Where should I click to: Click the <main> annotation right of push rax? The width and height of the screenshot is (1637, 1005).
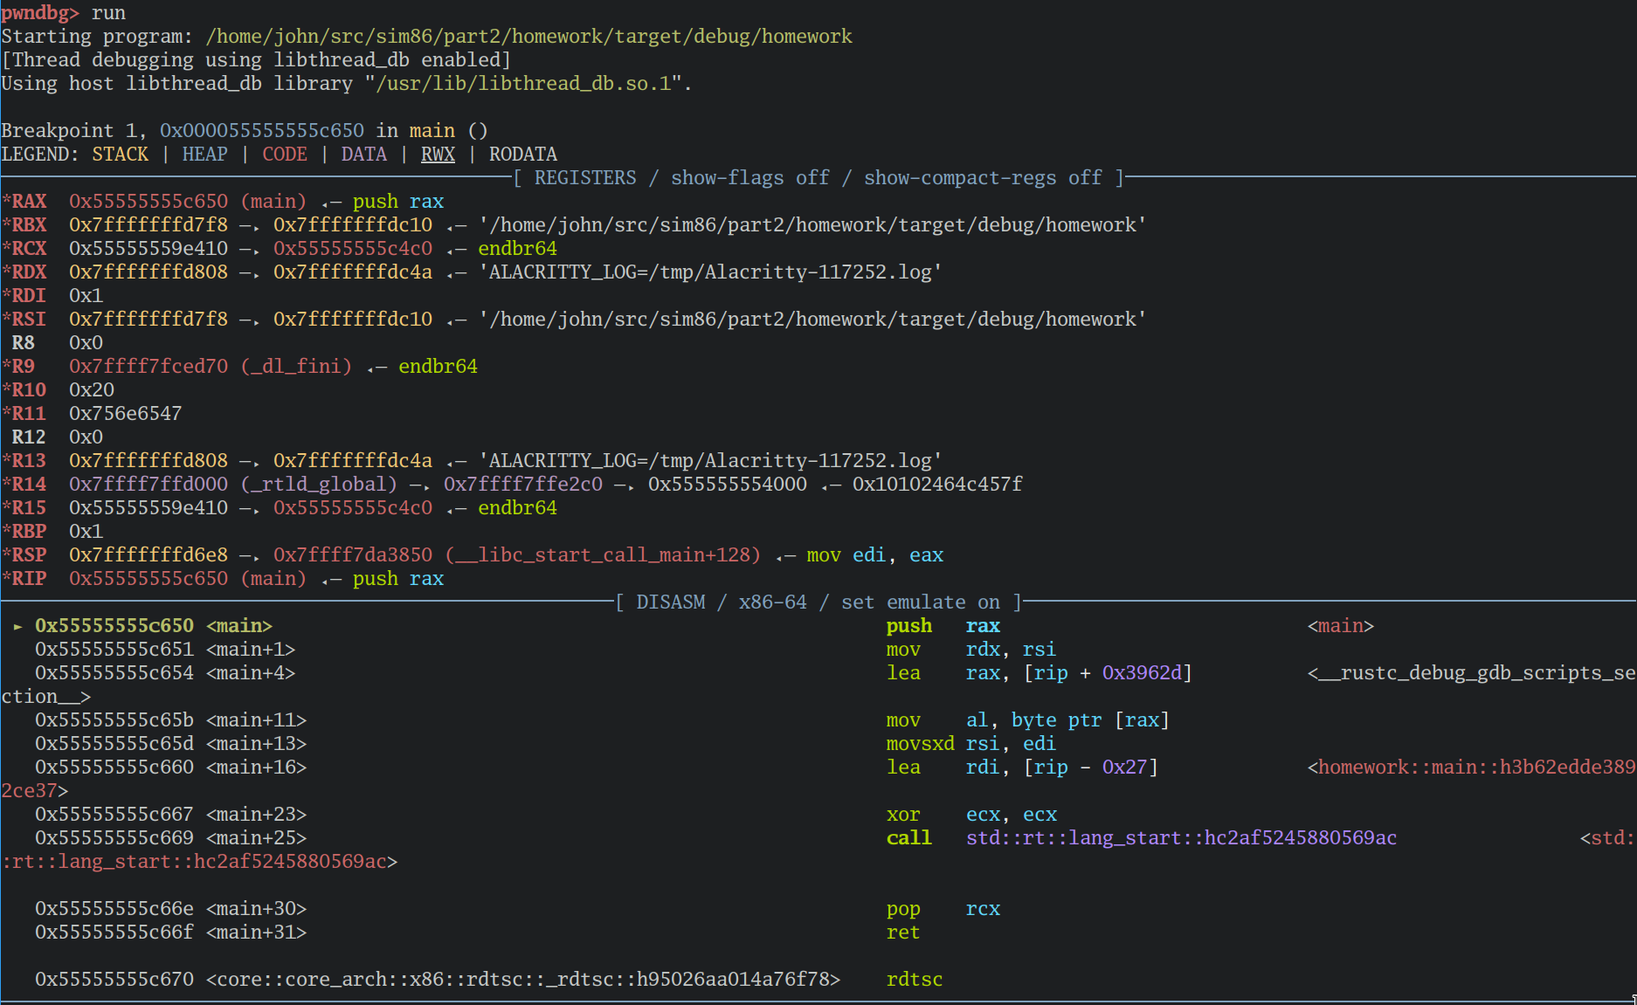1340,625
